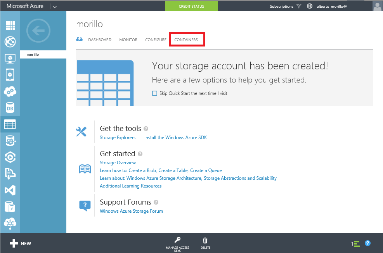This screenshot has width=383, height=253.
Task: Click the Microsoft Azure logo text
Action: coord(25,6)
